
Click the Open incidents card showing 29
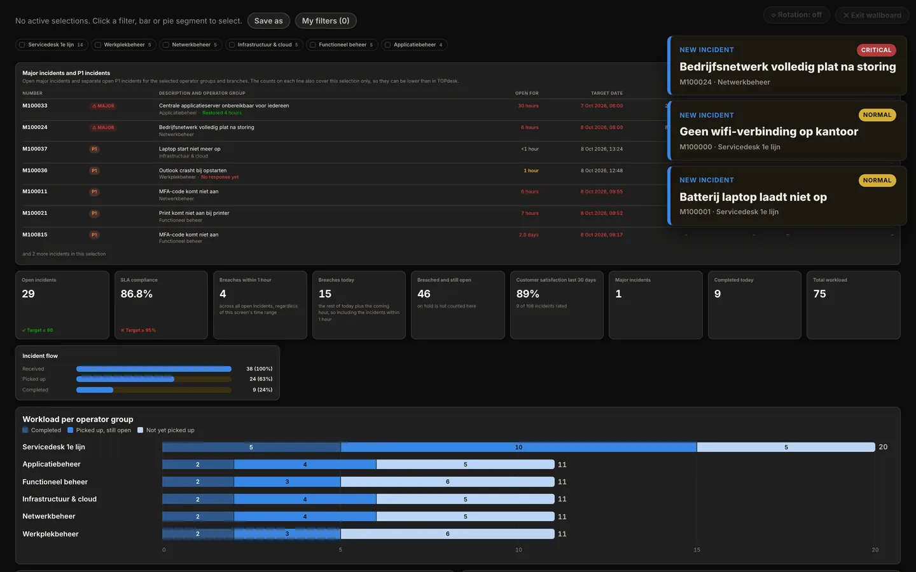(x=62, y=305)
